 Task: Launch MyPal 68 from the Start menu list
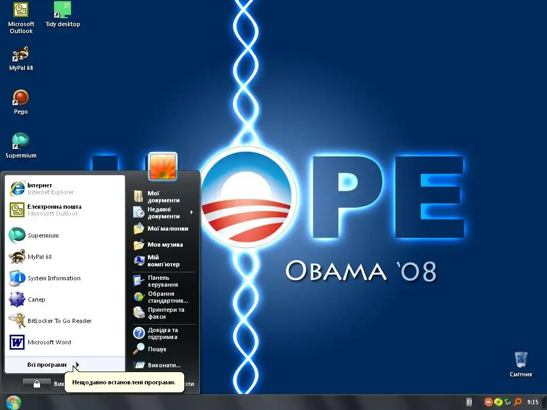click(65, 257)
